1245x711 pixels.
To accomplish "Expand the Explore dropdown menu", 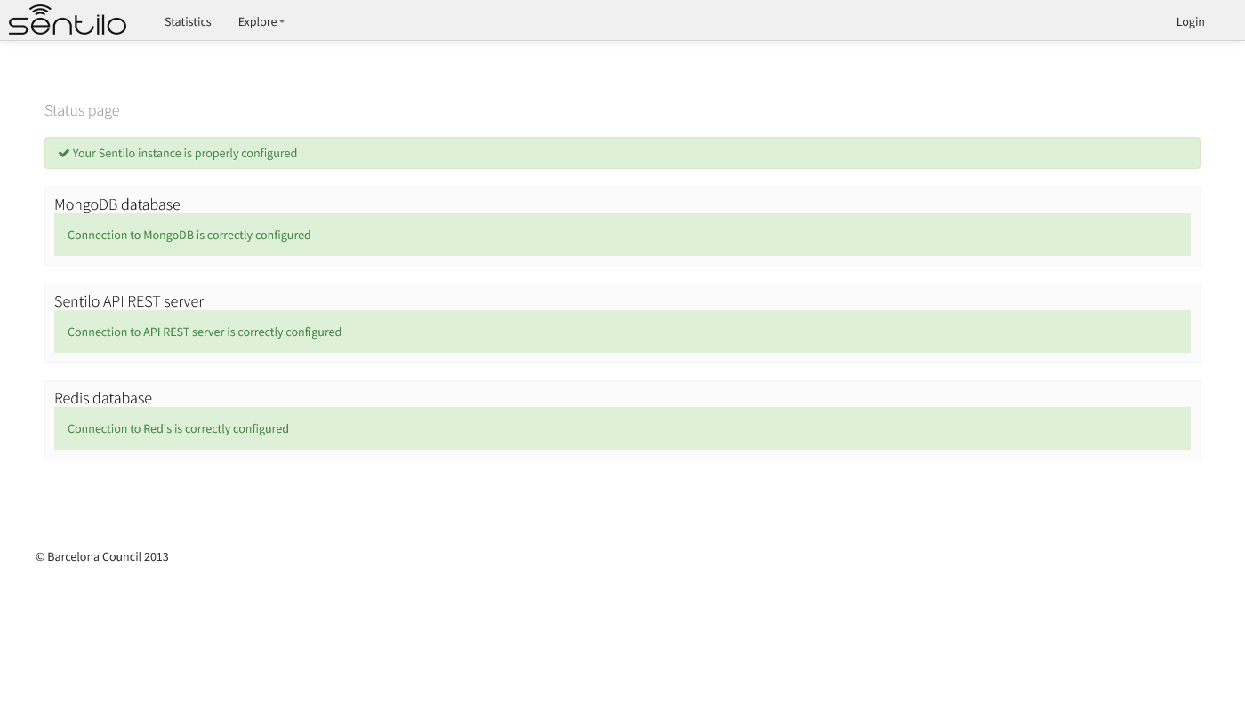I will coord(261,21).
